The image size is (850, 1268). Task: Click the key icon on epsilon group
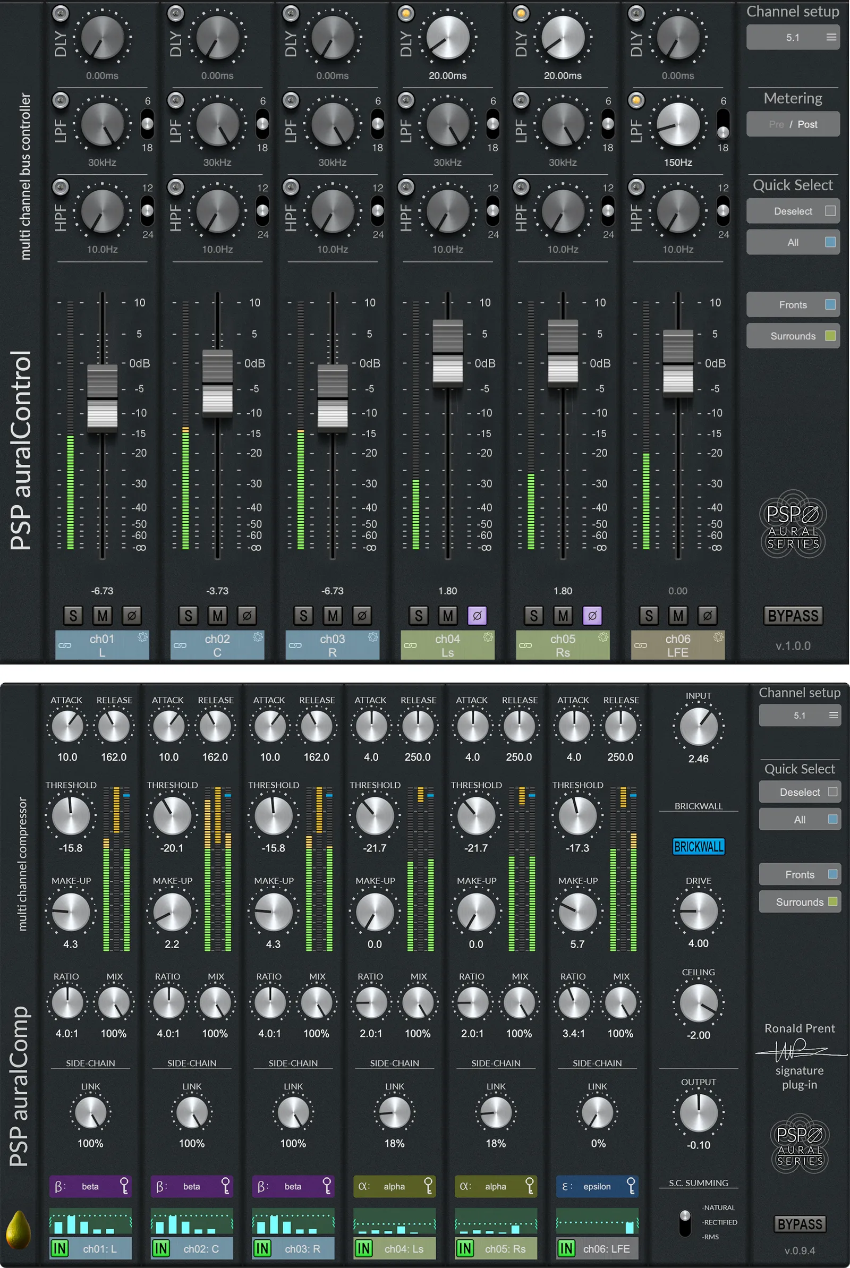pyautogui.click(x=631, y=1186)
